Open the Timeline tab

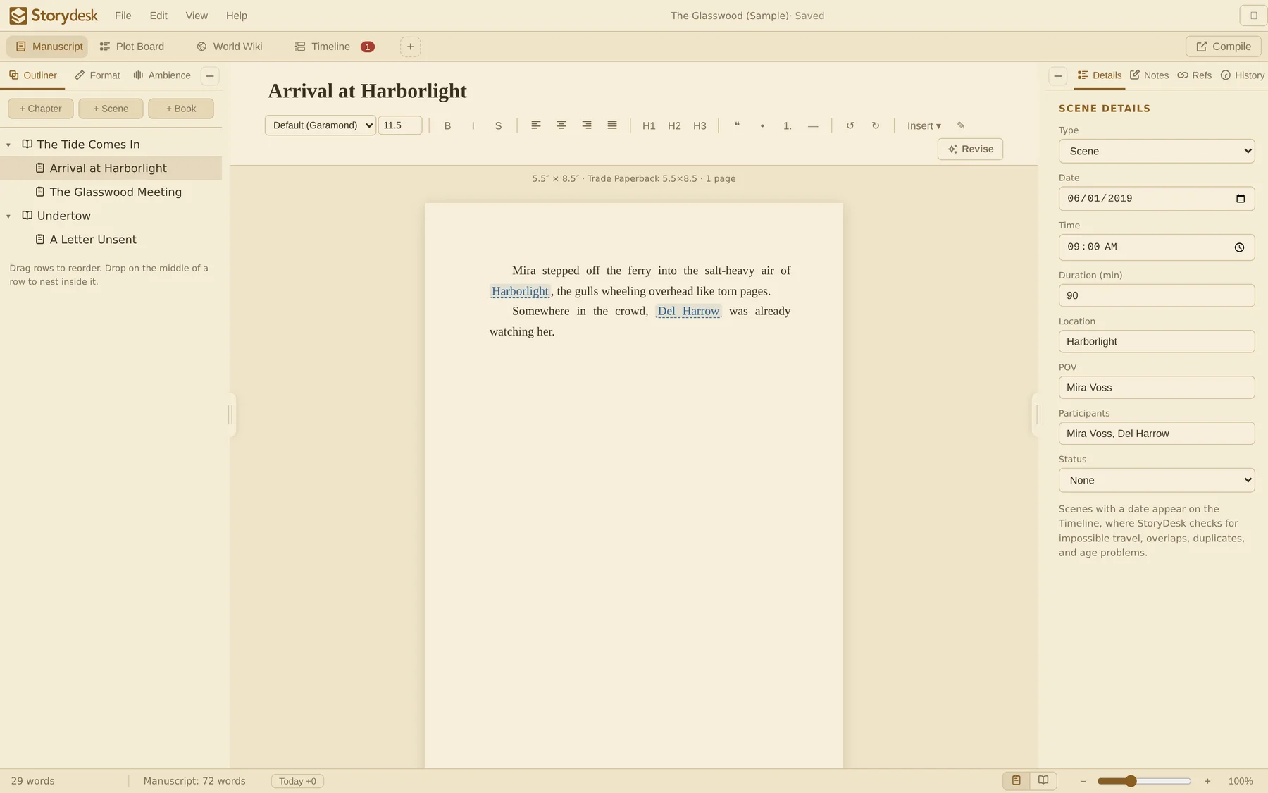pos(335,47)
